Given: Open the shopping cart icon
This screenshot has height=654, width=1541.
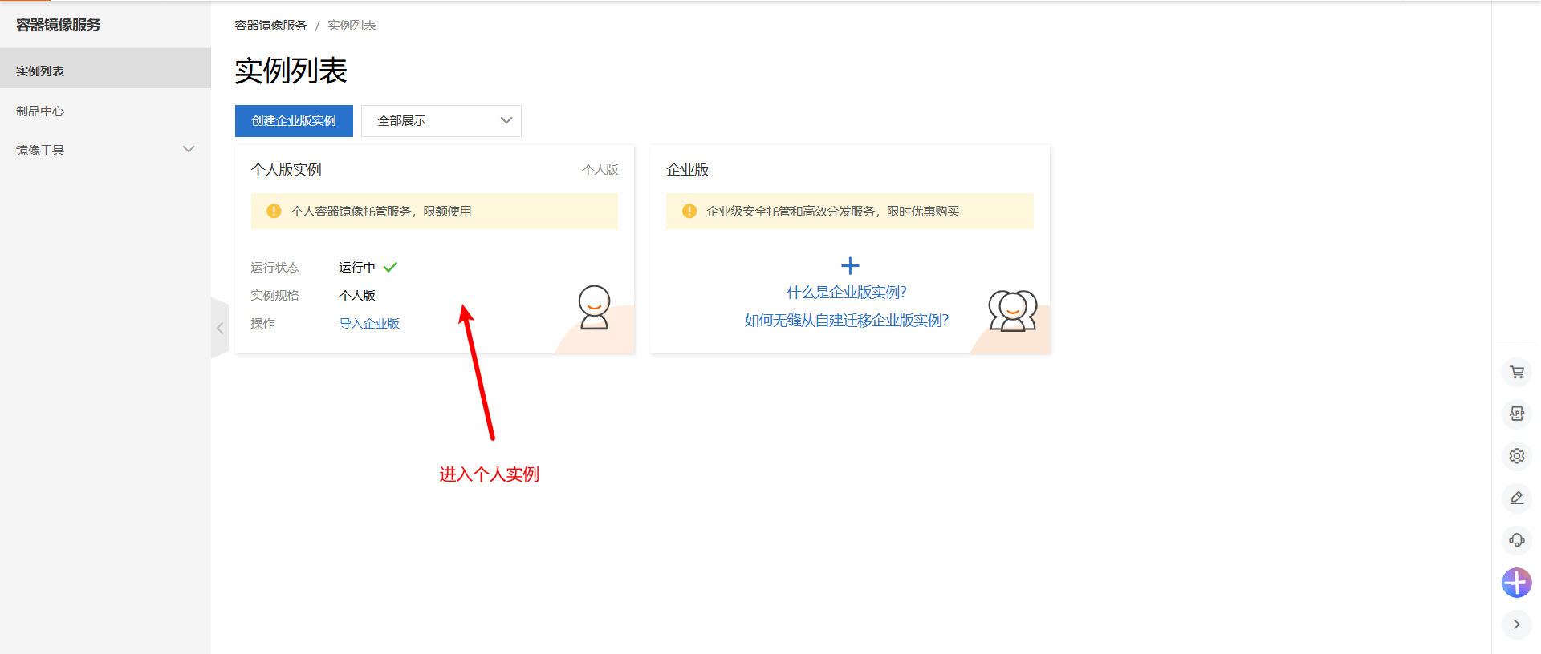Looking at the screenshot, I should (x=1516, y=372).
